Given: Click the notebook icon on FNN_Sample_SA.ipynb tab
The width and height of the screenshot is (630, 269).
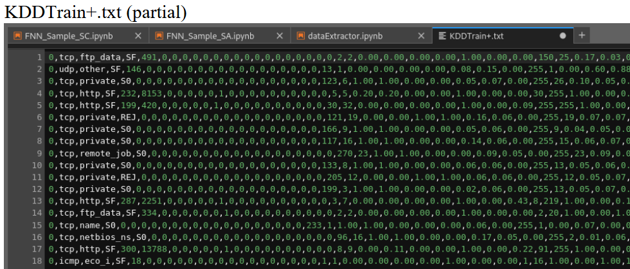Looking at the screenshot, I should 159,36.
